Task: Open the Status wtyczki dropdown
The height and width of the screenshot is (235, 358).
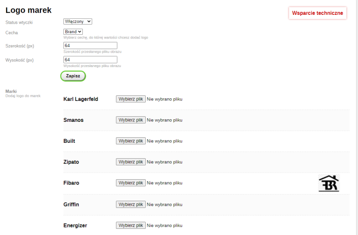Action: [78, 22]
